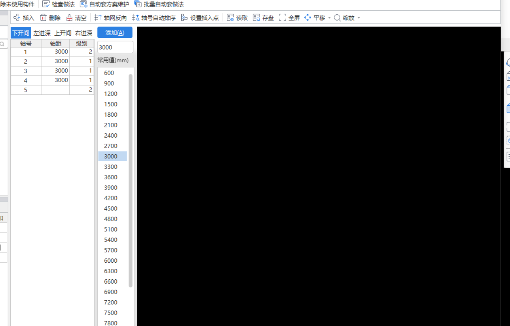Screen dimensions: 510x326
Task: Open the 缩放 dropdown arrow
Action: [359, 18]
